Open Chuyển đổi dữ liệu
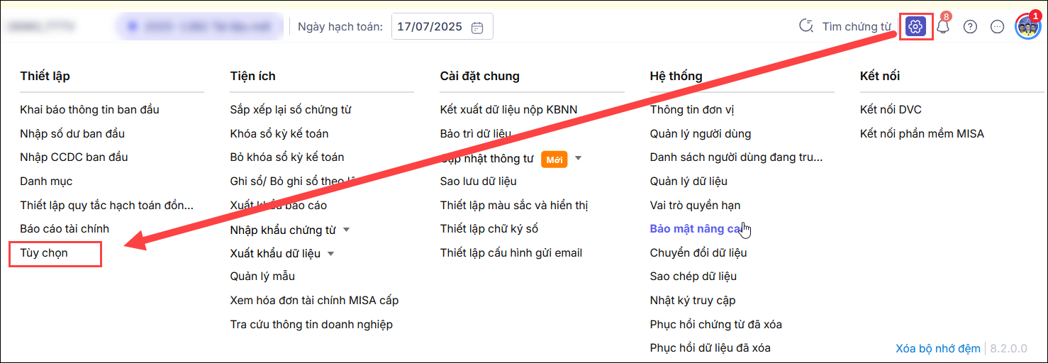The image size is (1048, 363). click(x=698, y=253)
